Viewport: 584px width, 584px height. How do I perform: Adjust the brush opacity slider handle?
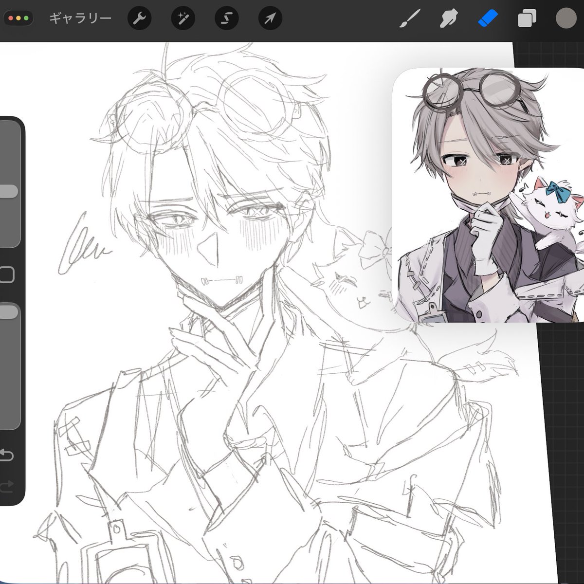(x=8, y=312)
